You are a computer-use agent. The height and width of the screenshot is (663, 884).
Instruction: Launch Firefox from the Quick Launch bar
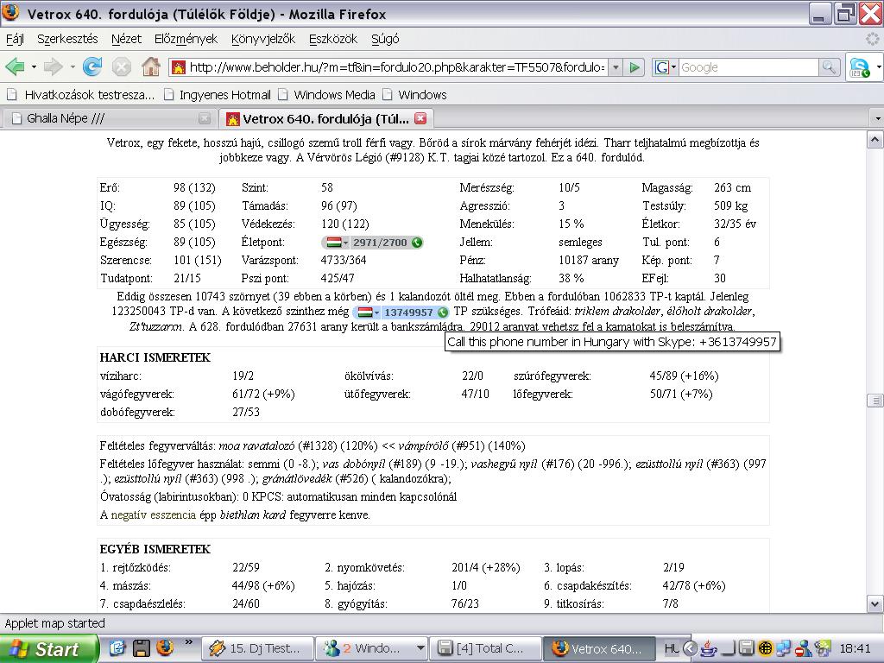pyautogui.click(x=164, y=647)
